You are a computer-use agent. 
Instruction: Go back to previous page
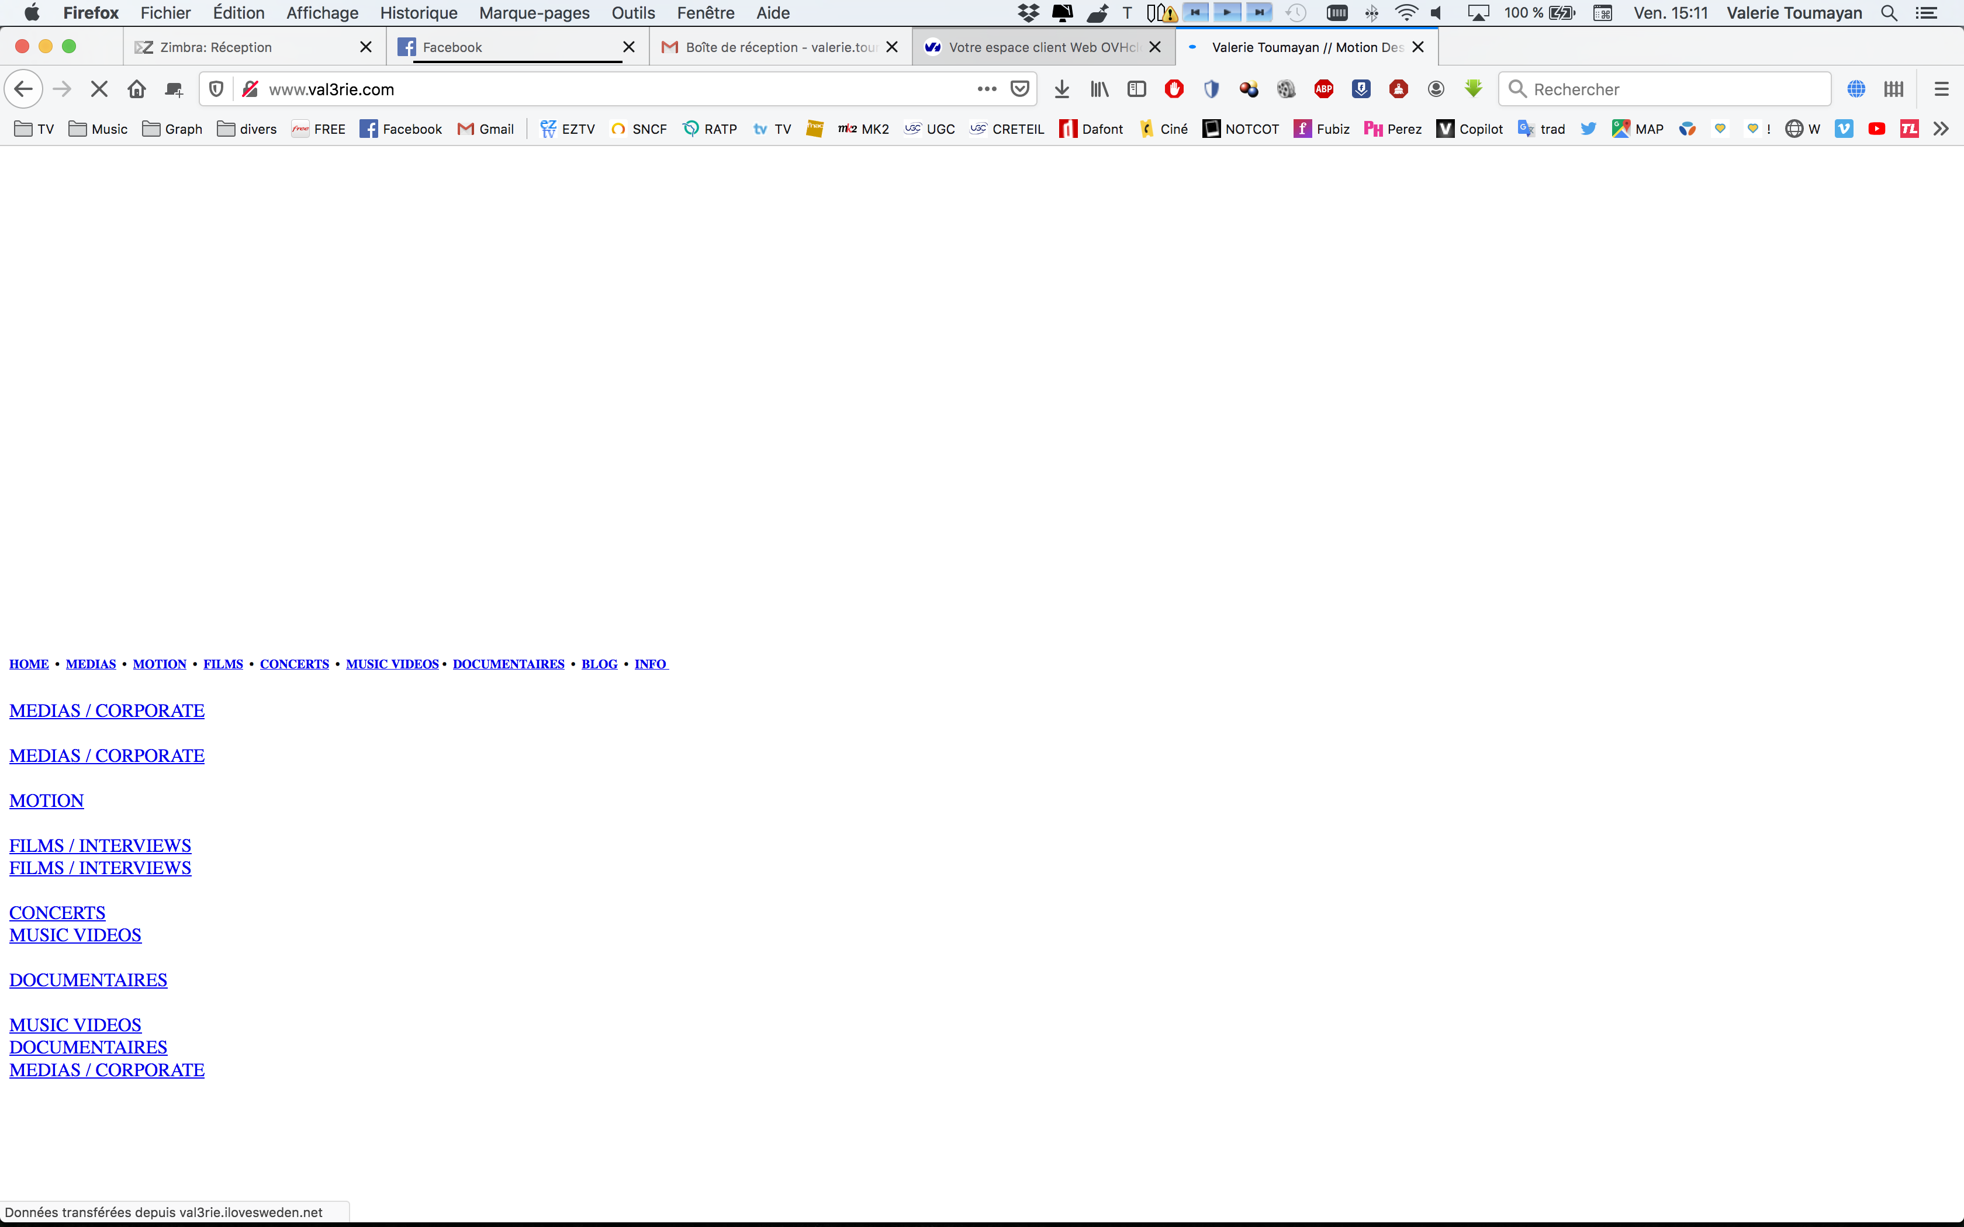coord(23,89)
